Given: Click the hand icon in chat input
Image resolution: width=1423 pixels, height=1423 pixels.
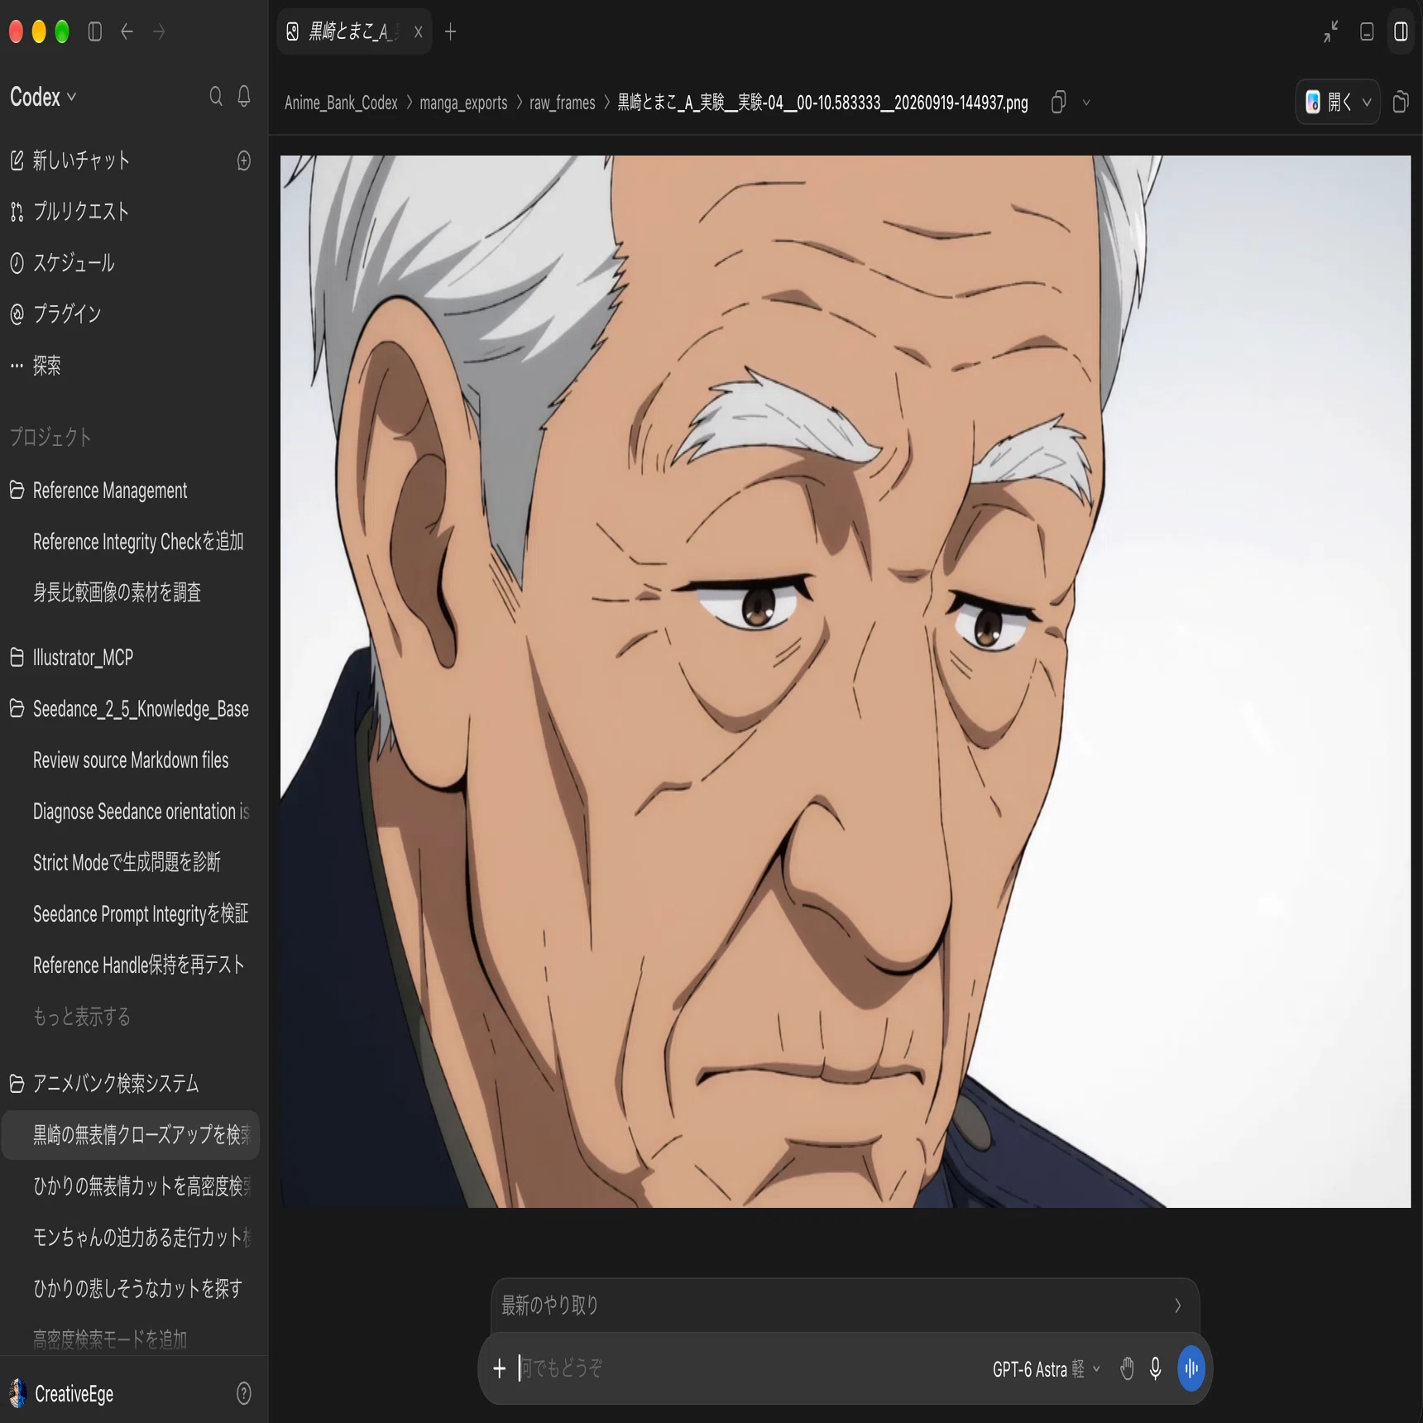Looking at the screenshot, I should pos(1127,1368).
